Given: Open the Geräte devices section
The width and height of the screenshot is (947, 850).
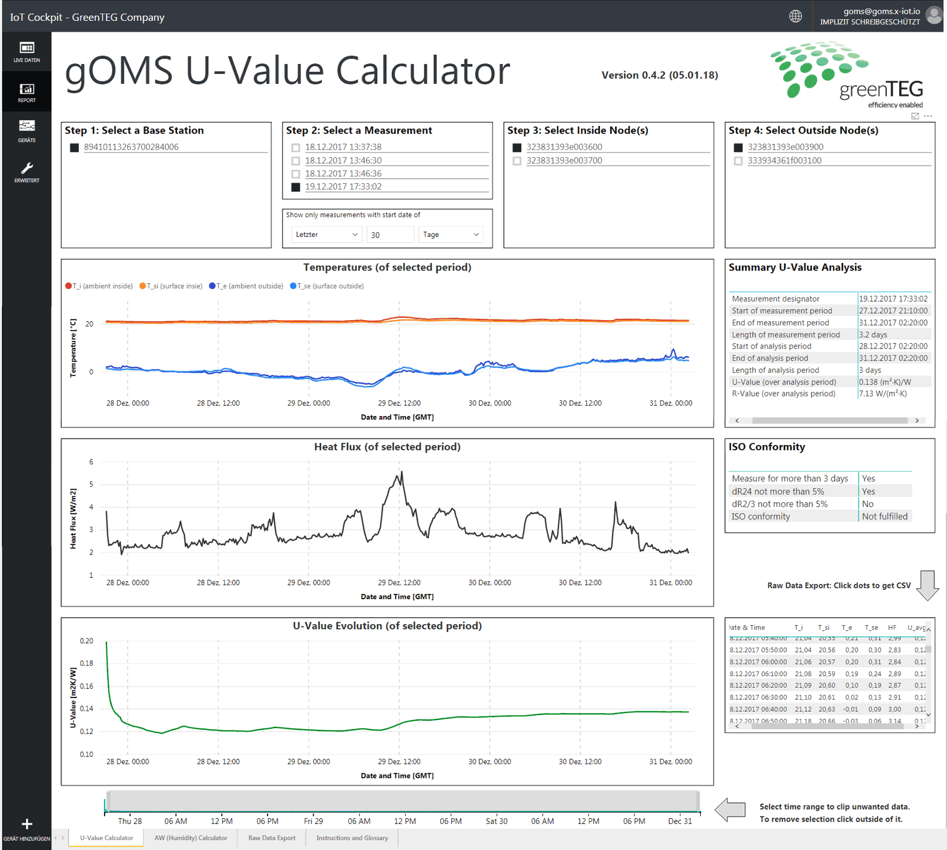Looking at the screenshot, I should tap(27, 132).
